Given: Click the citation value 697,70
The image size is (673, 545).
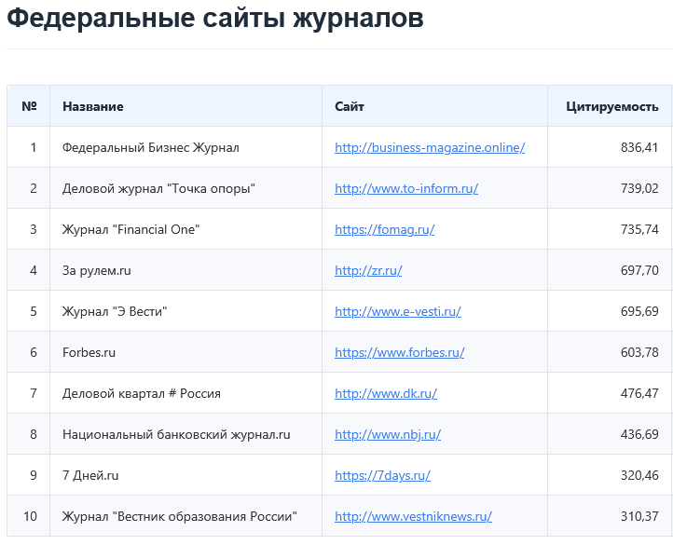Looking at the screenshot, I should click(x=639, y=270).
